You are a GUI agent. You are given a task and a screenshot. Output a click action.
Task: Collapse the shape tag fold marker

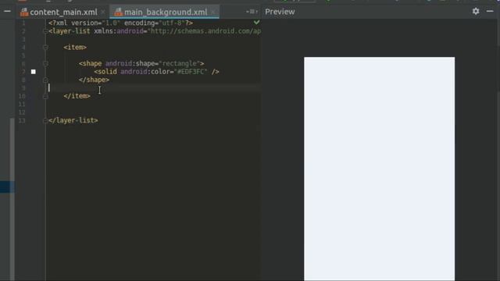click(45, 64)
